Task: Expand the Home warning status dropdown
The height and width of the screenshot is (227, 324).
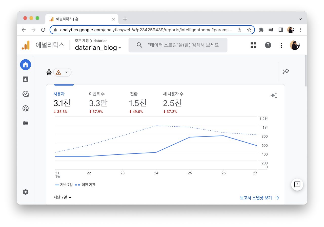Action: point(62,72)
